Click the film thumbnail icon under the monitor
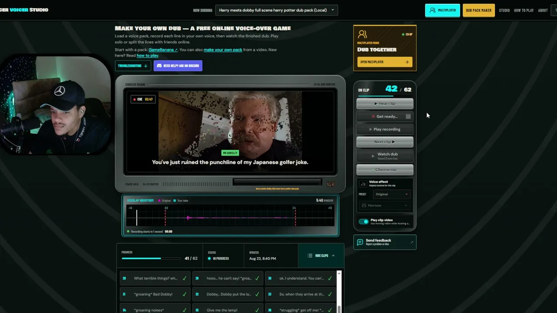This screenshot has width=557, height=313. point(331,184)
